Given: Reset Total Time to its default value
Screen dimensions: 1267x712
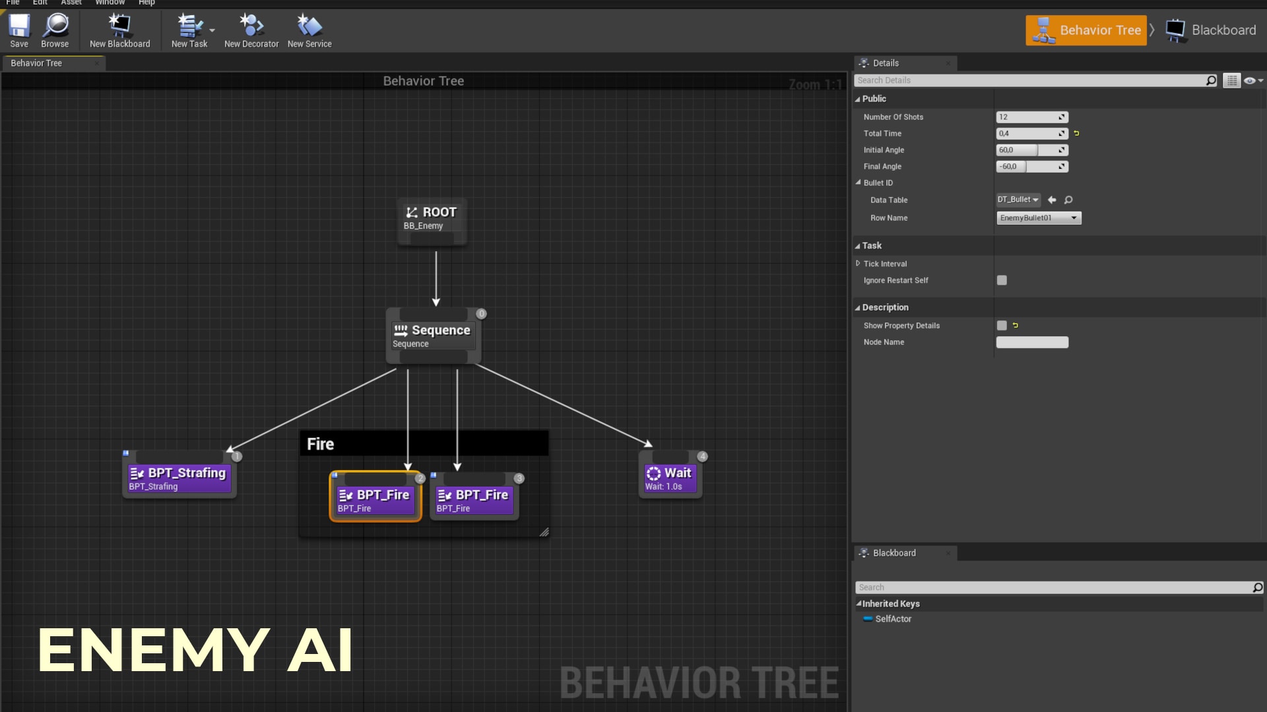Looking at the screenshot, I should click(x=1077, y=133).
